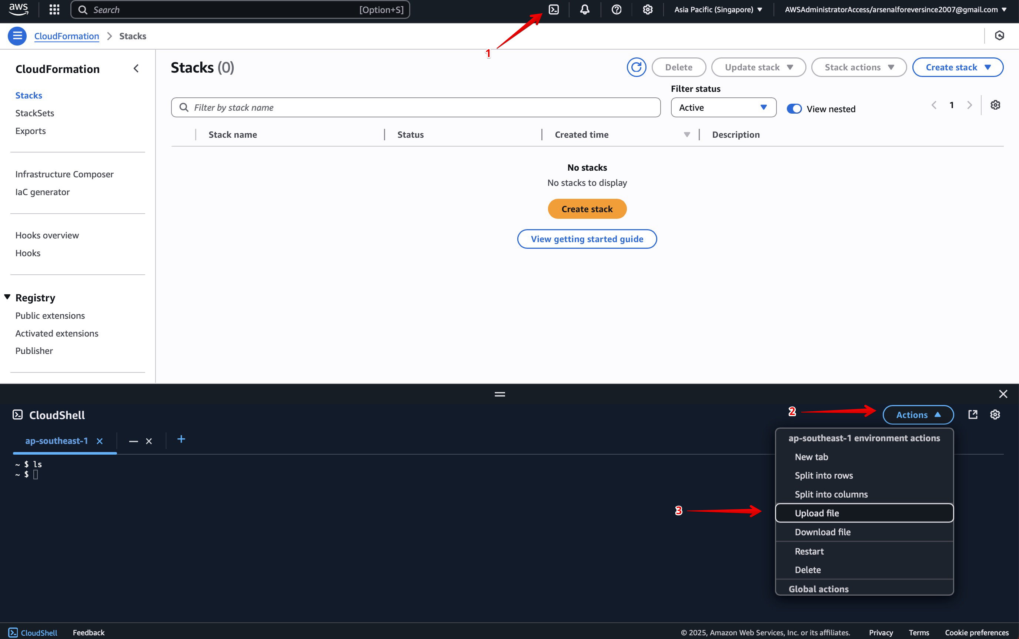
Task: Choose Upload file from the Actions menu
Action: tap(816, 513)
